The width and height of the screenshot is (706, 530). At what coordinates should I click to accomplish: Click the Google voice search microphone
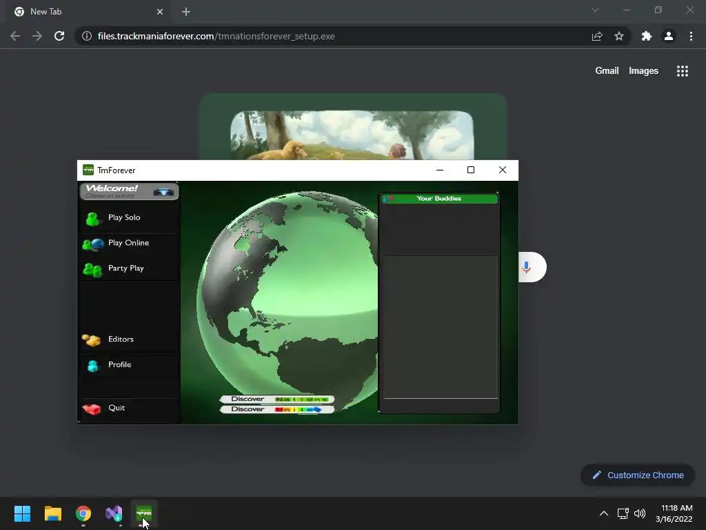click(x=526, y=267)
